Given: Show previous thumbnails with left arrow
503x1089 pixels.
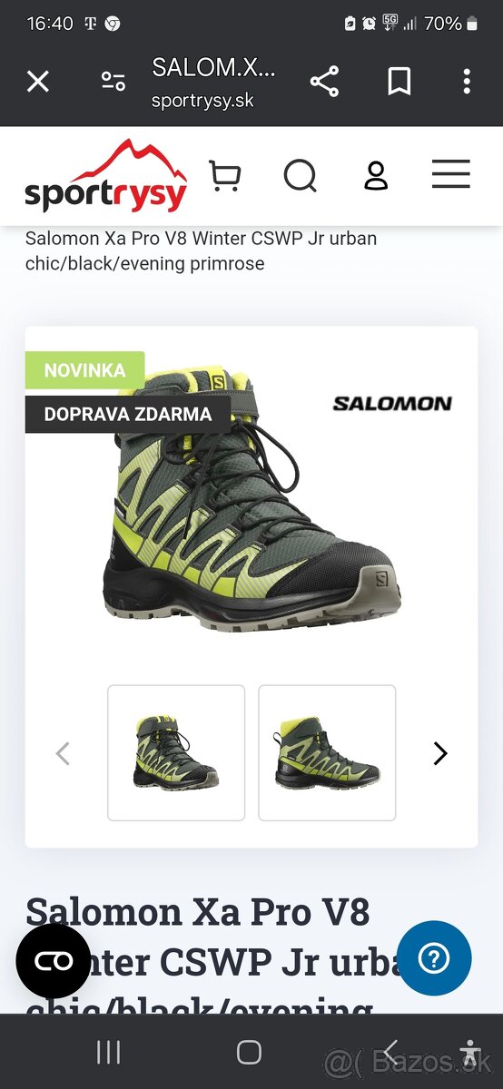Looking at the screenshot, I should [x=63, y=753].
